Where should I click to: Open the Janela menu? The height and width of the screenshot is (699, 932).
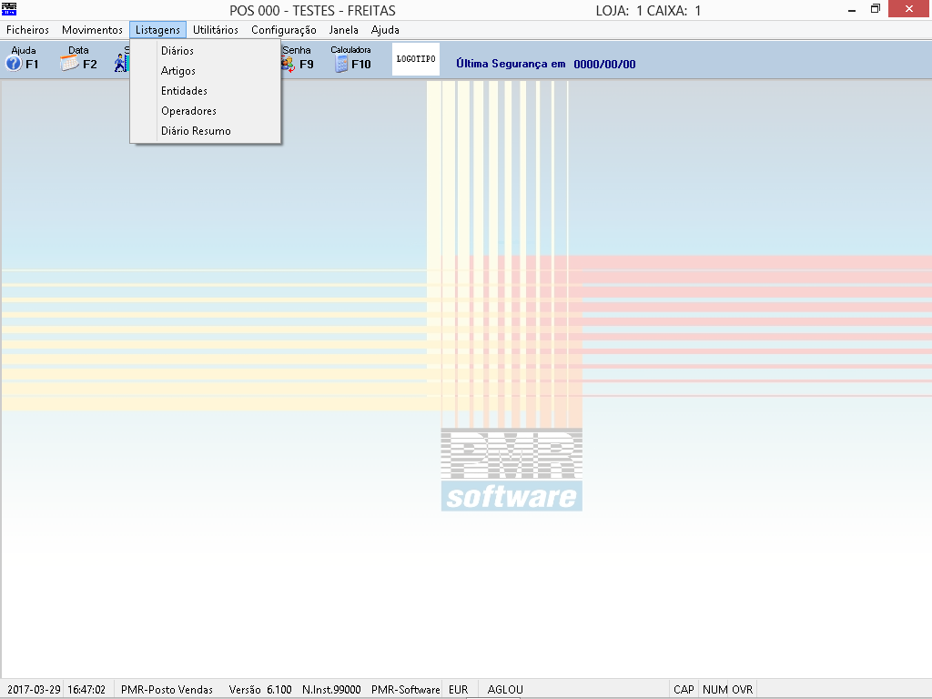tap(344, 30)
